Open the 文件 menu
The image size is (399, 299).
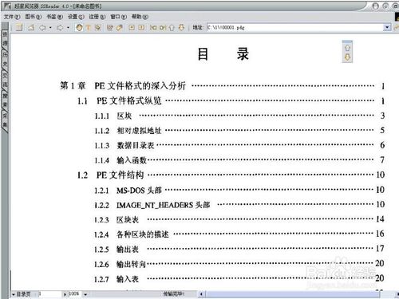tap(12, 17)
